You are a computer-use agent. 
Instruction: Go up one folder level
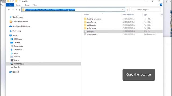(20, 10)
